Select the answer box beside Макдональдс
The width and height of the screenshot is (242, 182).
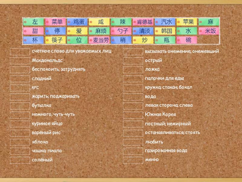pyautogui.click(x=20, y=61)
